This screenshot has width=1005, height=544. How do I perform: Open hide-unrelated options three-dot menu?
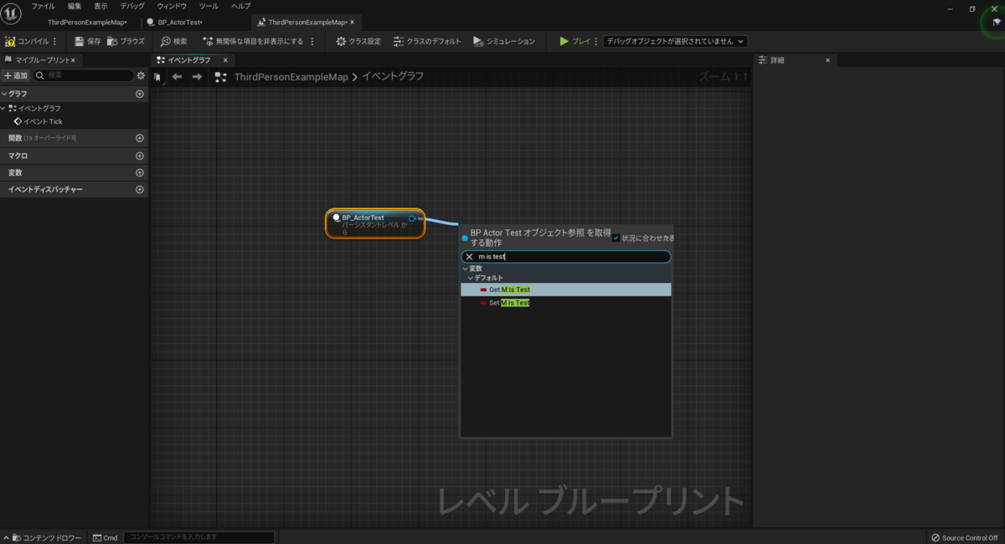(x=312, y=41)
